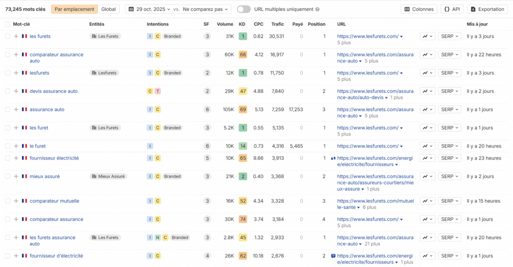
Task: Check the 'comparateur assurance auto' row checkbox
Action: 8,54
